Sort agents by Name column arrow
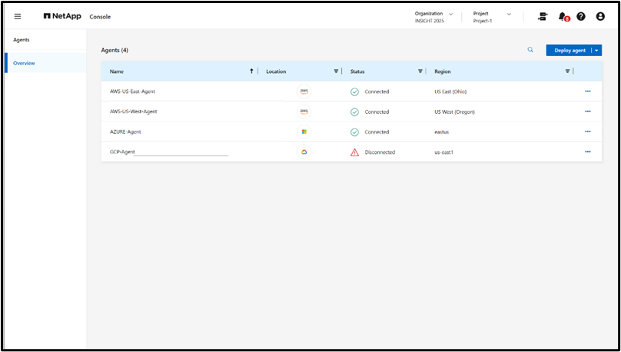 (x=251, y=71)
